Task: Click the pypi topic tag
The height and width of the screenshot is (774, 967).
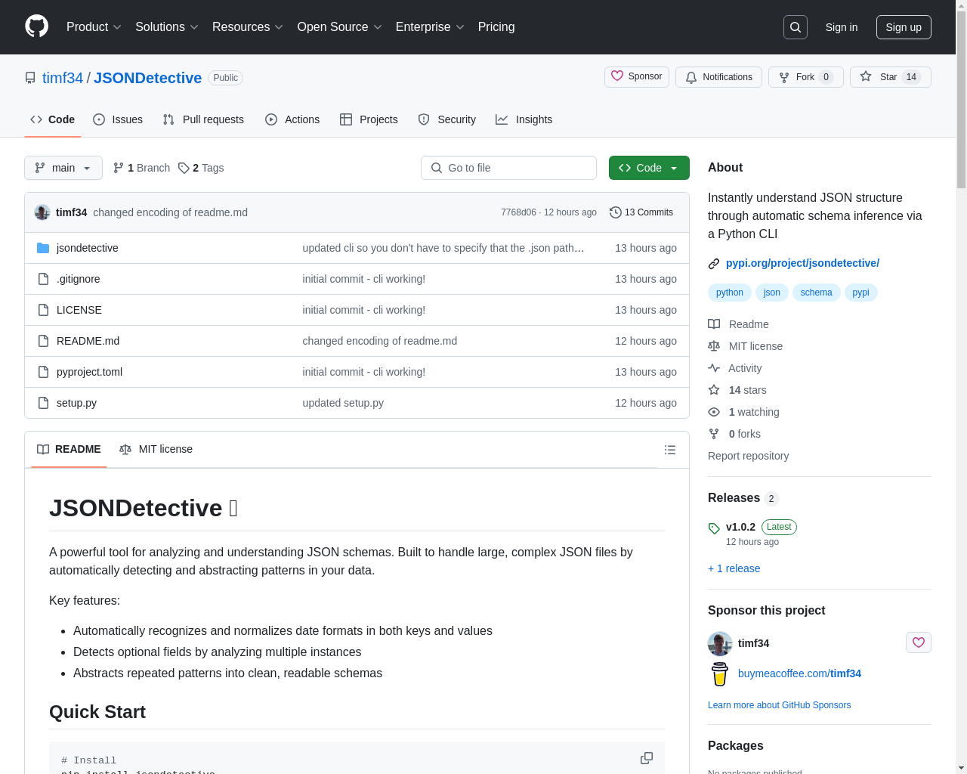Action: click(x=861, y=293)
